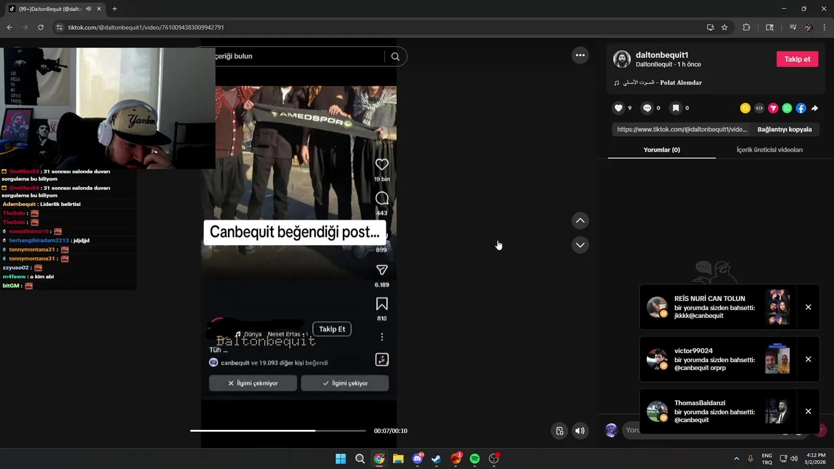
Task: Open the Polat Alemdar sound link
Action: point(662,83)
